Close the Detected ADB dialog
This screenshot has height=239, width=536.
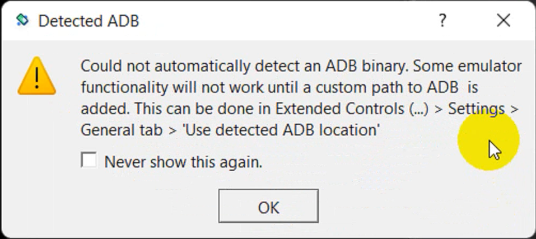504,21
